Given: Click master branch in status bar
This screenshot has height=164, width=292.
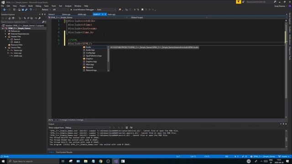Looking at the screenshot, I should [x=284, y=157].
